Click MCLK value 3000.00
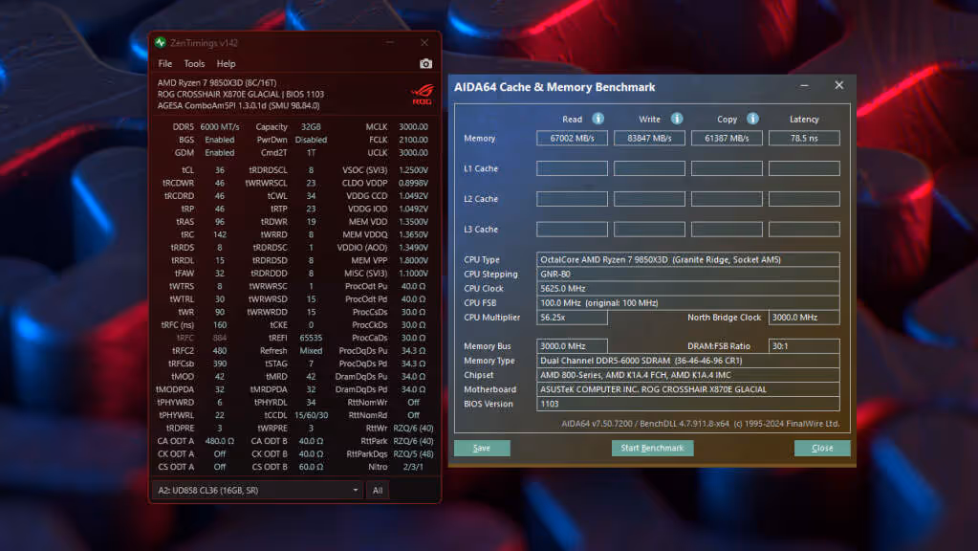This screenshot has height=551, width=978. tap(414, 126)
